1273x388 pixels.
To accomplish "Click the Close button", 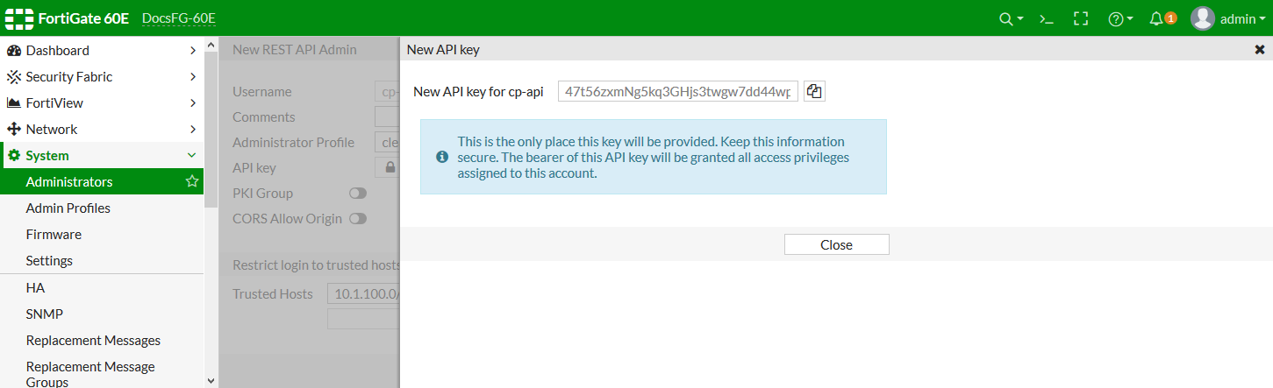I will (x=836, y=245).
